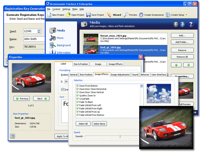Viewport: 200px width, 152px height.
Task: Adjust the Speed slider handle
Action: [x=120, y=136]
